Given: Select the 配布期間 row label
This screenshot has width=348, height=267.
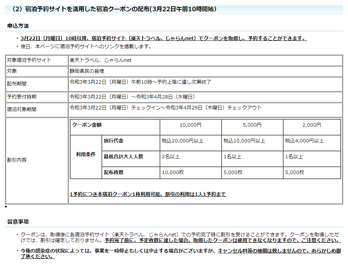Looking at the screenshot, I should (17, 84).
